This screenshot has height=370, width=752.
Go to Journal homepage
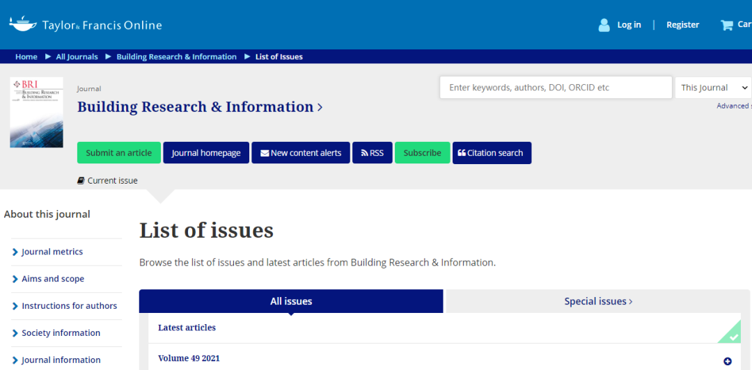point(206,153)
